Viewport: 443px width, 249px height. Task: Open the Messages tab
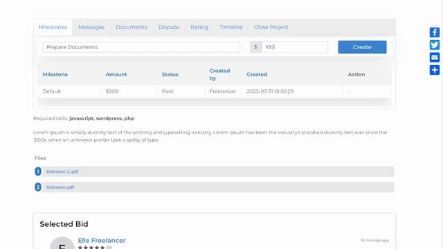point(91,27)
